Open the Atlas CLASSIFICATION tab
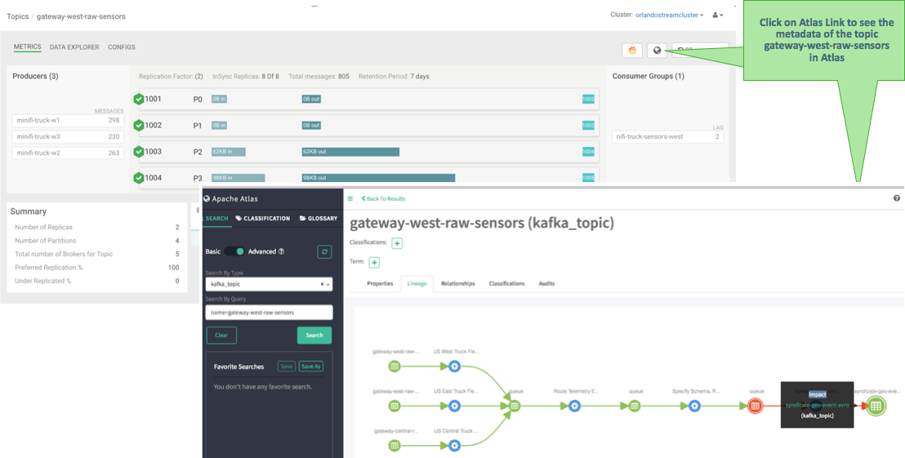The image size is (905, 458). coord(263,219)
